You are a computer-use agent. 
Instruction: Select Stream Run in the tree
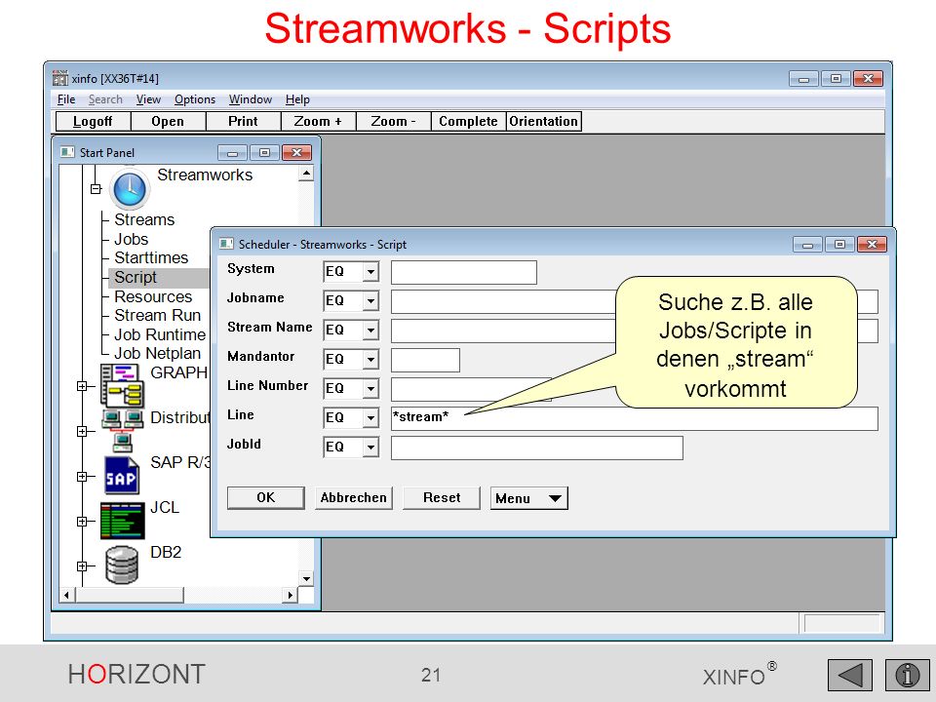tap(158, 315)
